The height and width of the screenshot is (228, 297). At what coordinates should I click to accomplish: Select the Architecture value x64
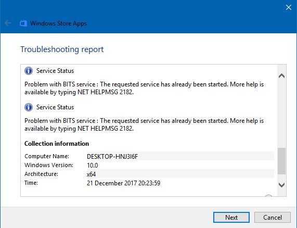point(92,174)
